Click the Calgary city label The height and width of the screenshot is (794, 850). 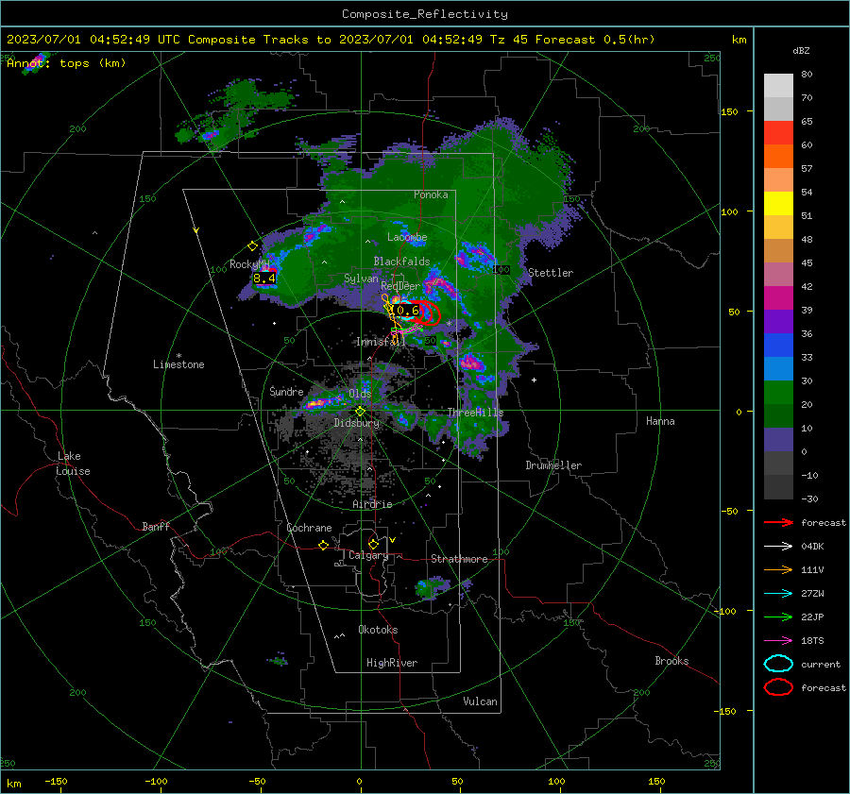click(368, 555)
